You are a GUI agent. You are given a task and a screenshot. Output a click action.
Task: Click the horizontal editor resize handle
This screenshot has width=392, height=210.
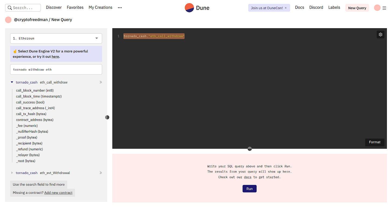point(250,149)
